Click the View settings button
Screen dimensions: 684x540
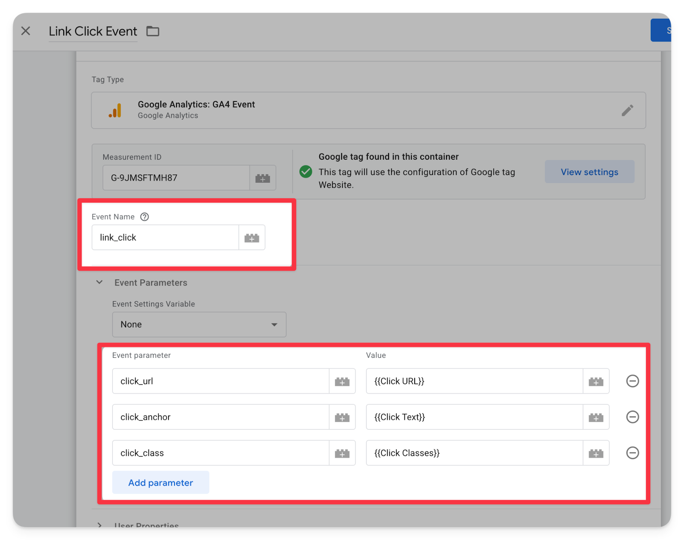(589, 172)
